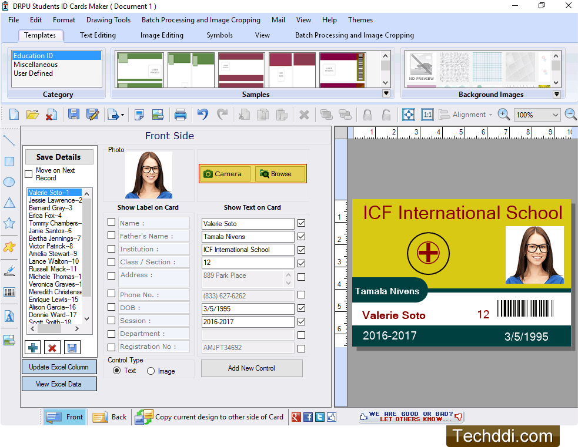Screen dimensions: 578x447
Task: Click the grey delete X toolbar icon
Action: (304, 115)
